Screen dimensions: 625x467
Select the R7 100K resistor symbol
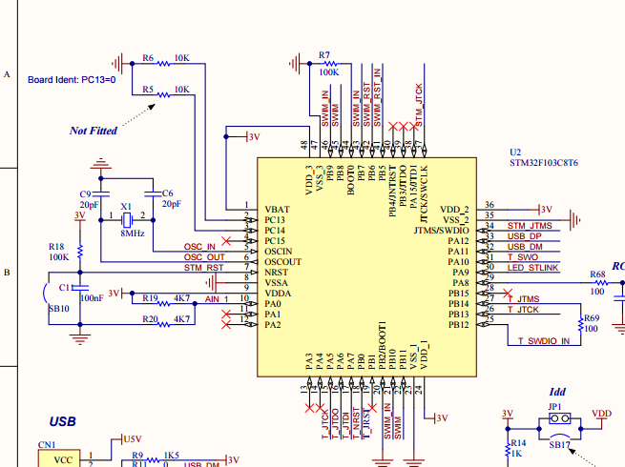coord(330,64)
